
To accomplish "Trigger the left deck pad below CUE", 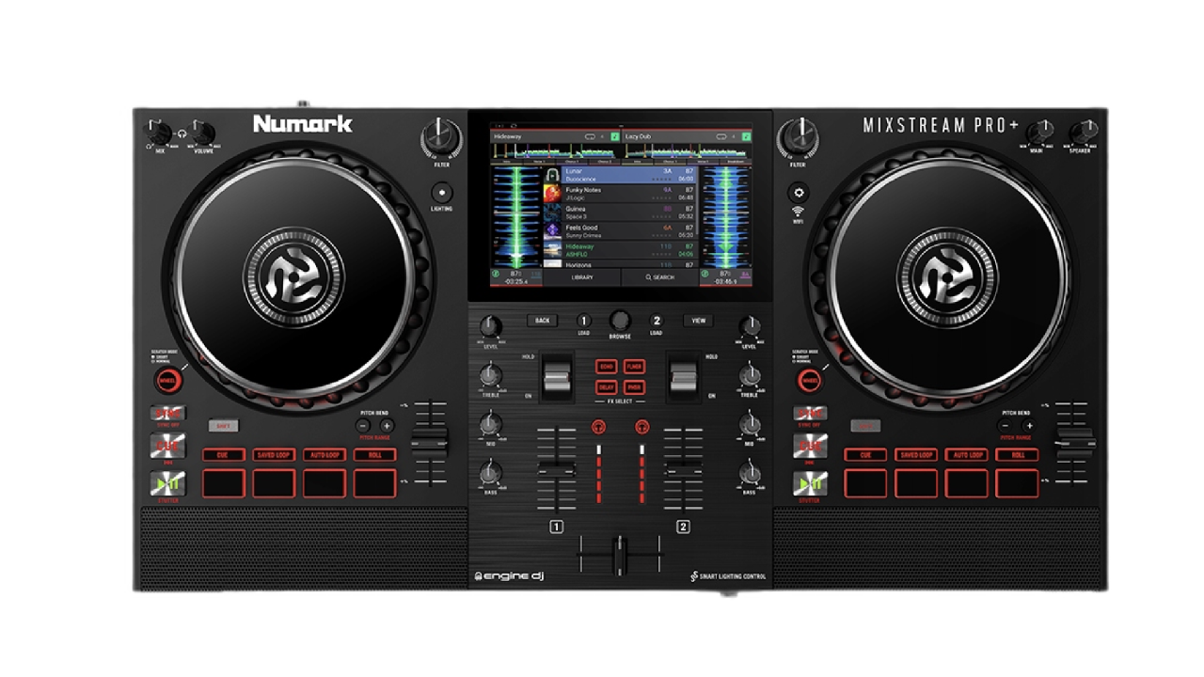I will (x=223, y=482).
